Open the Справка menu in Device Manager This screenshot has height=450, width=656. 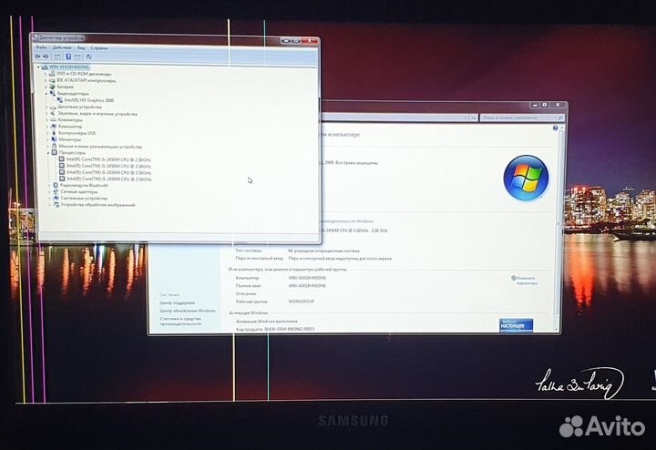[x=99, y=48]
